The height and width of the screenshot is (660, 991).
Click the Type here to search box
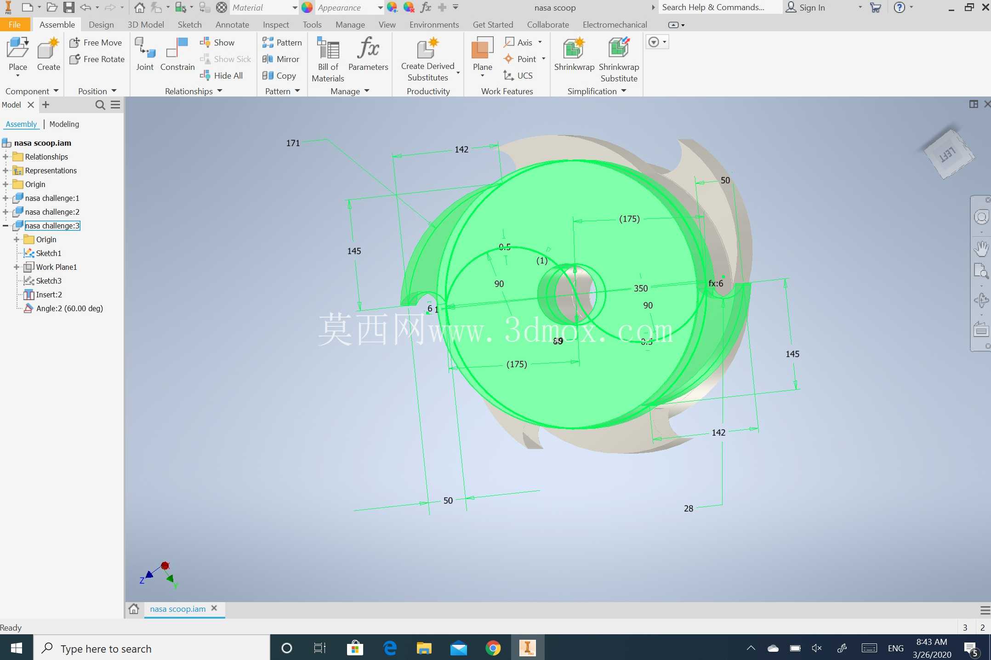click(x=152, y=648)
